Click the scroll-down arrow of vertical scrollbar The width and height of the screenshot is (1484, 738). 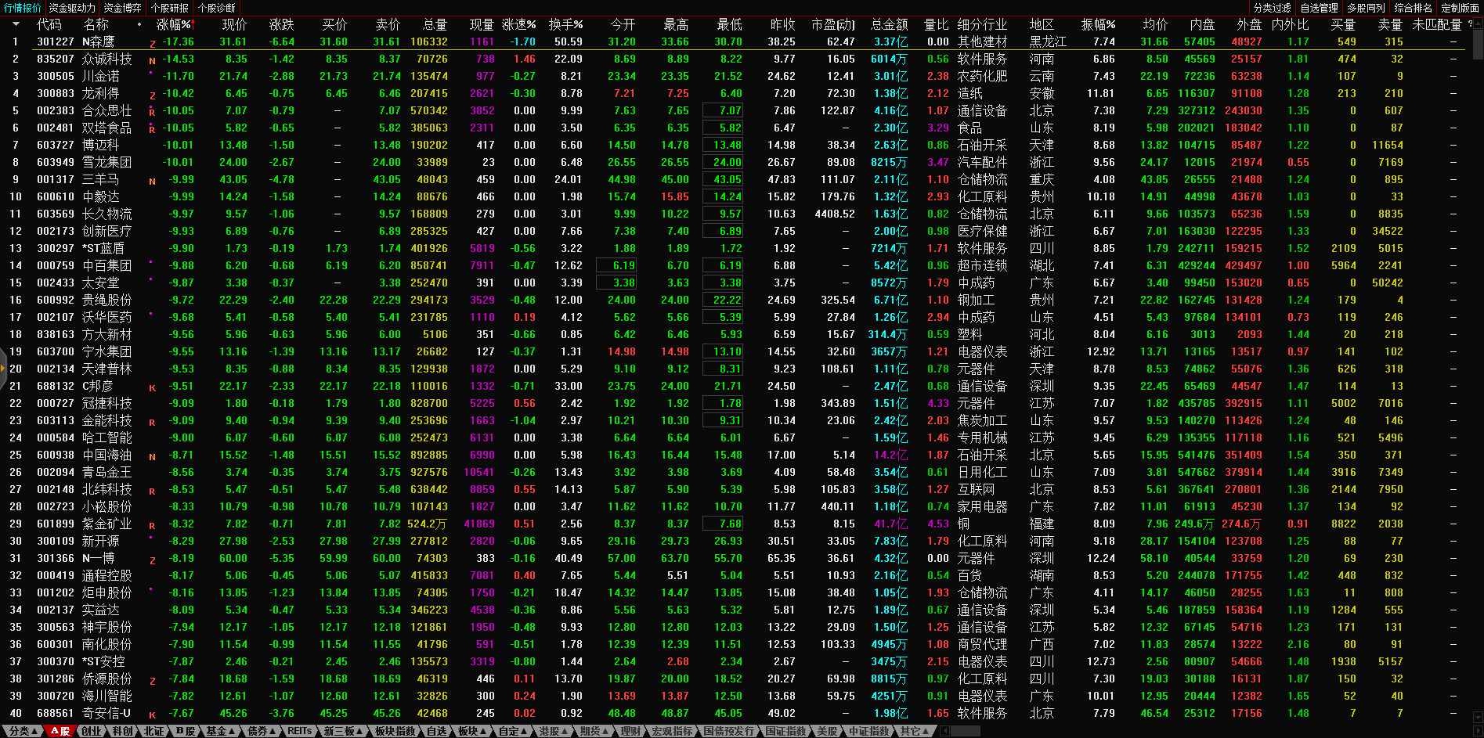point(1478,718)
